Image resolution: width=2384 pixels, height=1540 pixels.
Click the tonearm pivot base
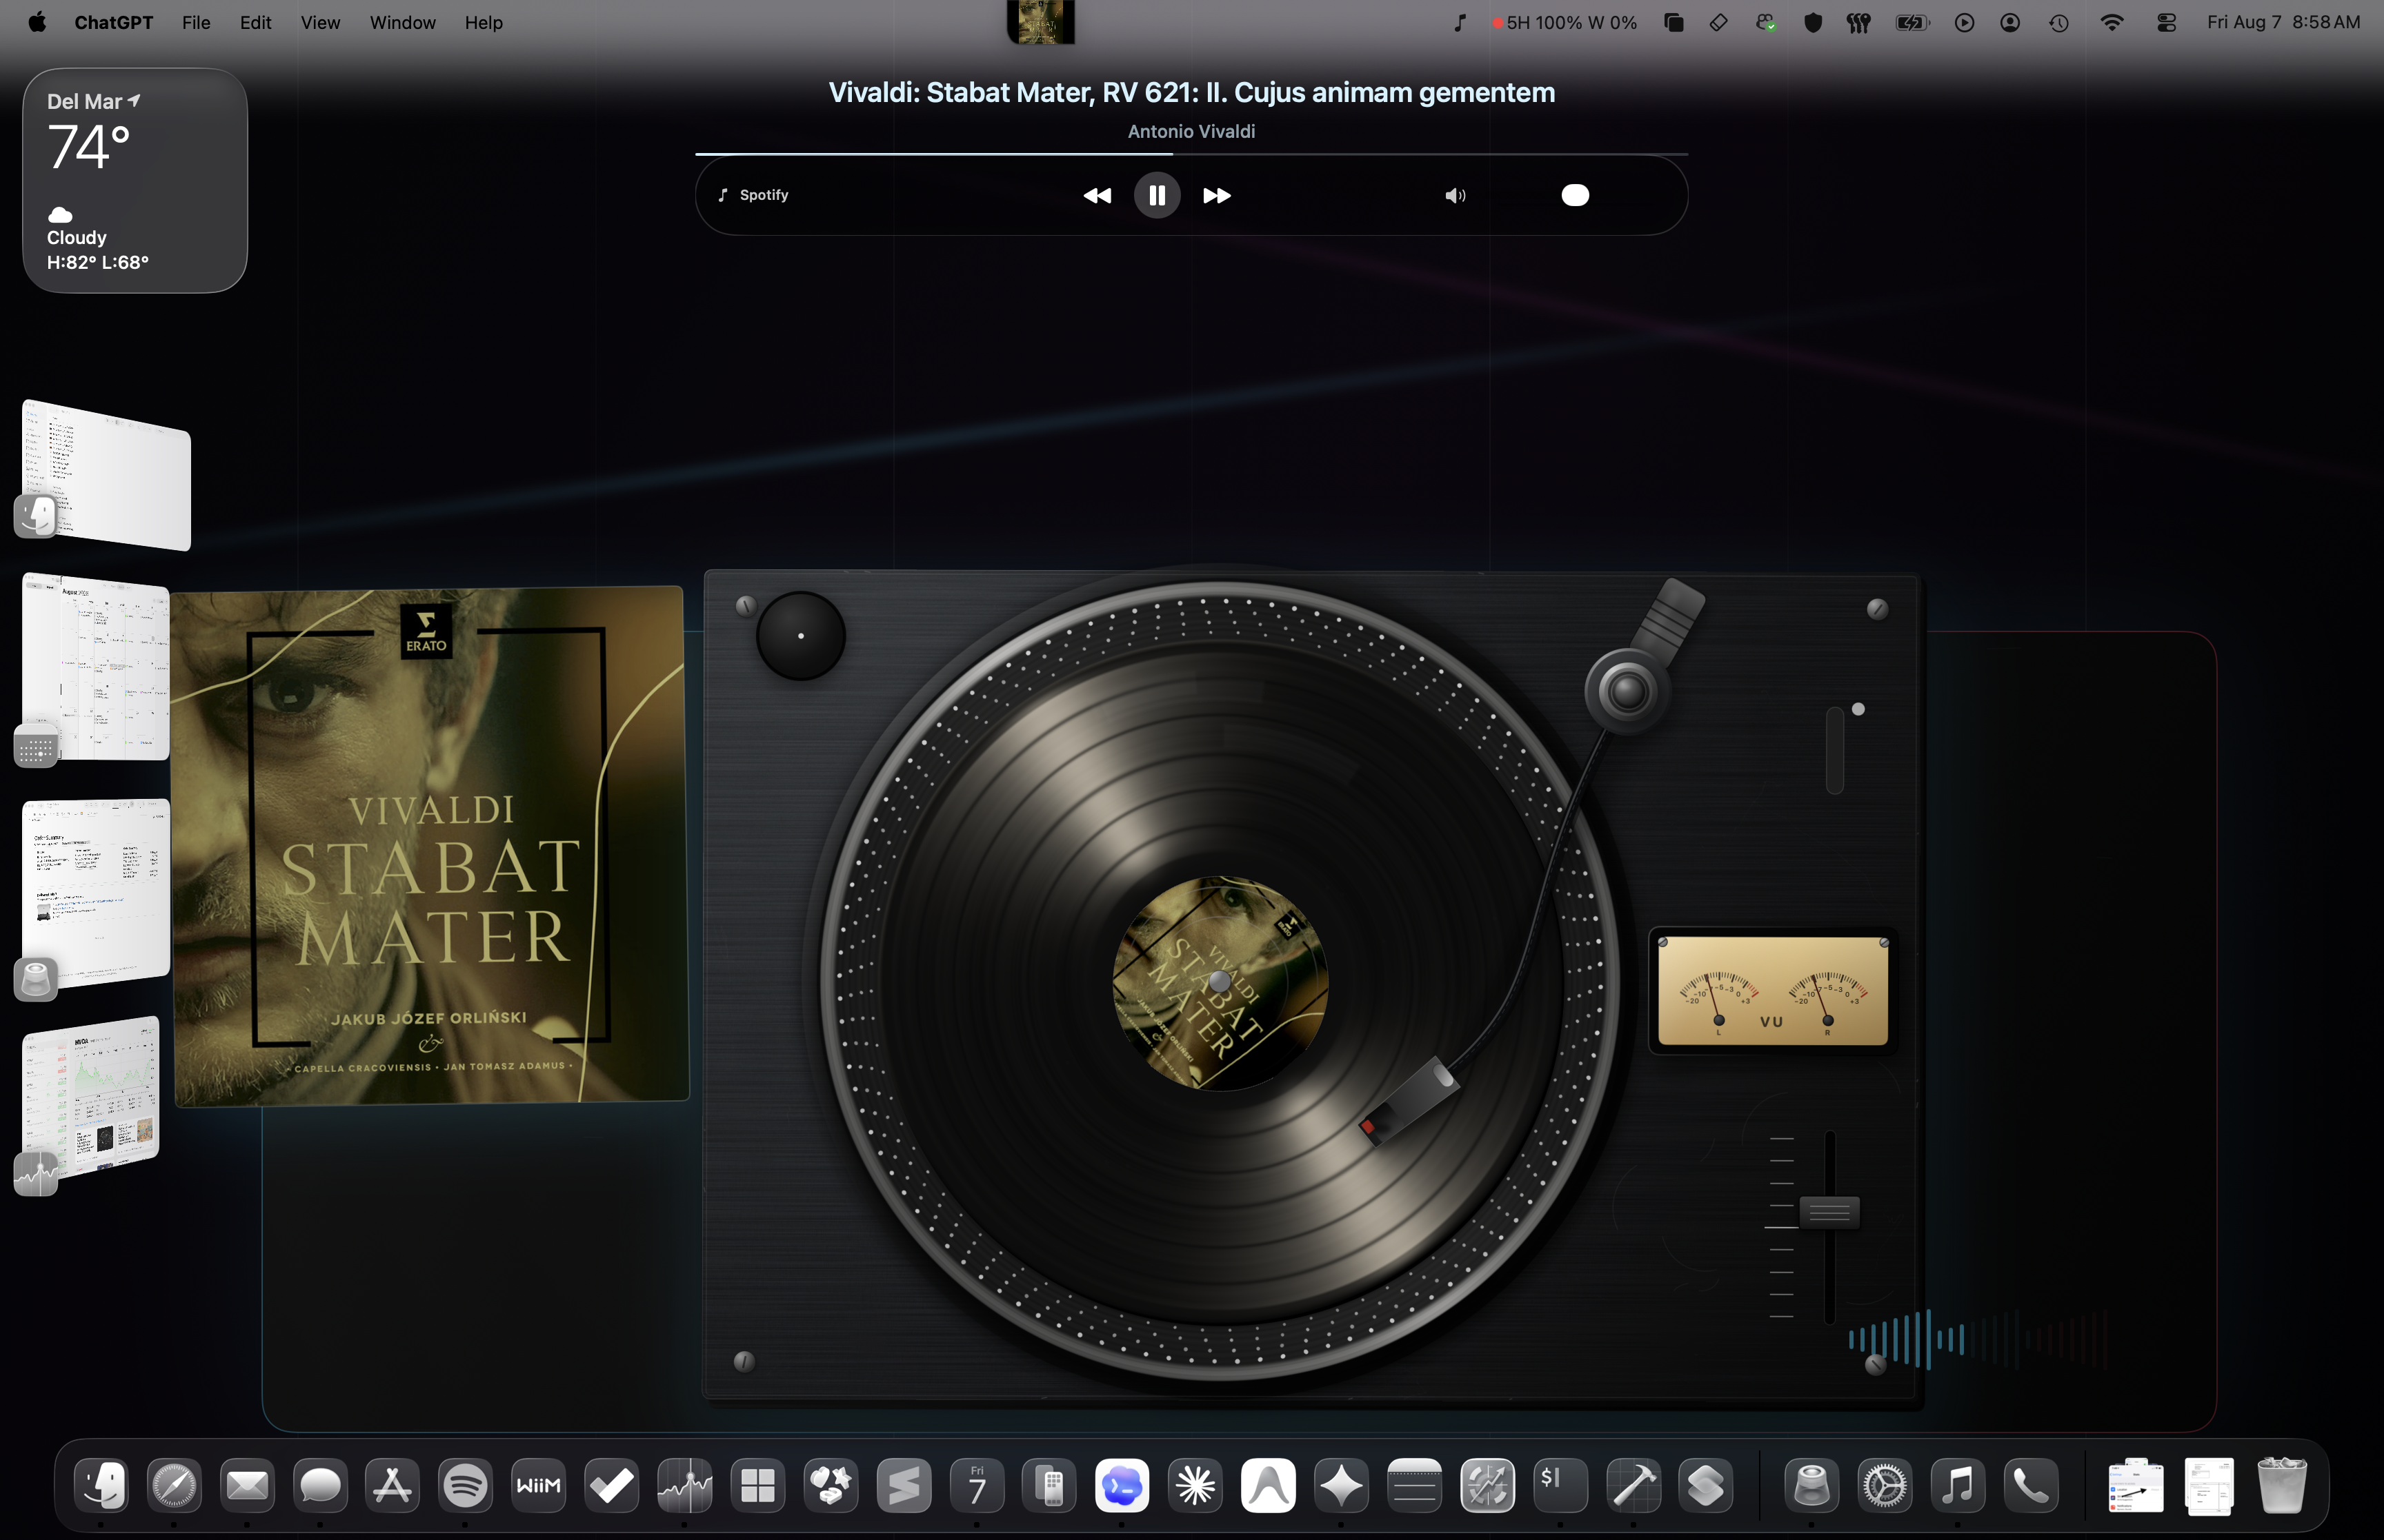(x=1627, y=691)
